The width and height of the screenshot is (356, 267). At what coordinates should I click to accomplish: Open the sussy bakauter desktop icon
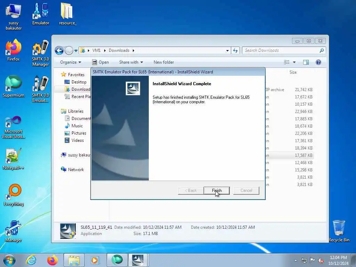[x=14, y=17]
